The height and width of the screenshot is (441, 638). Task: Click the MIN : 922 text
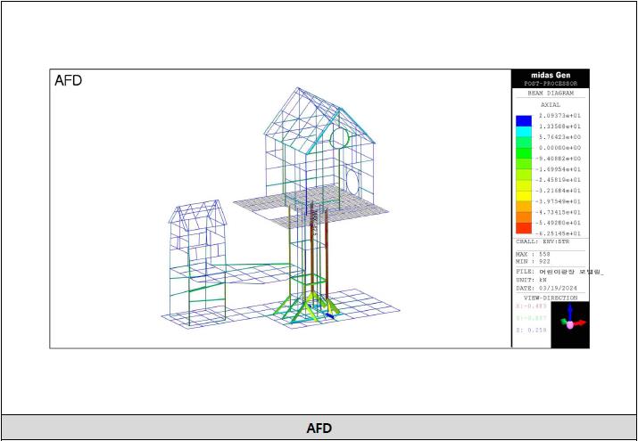(x=532, y=261)
